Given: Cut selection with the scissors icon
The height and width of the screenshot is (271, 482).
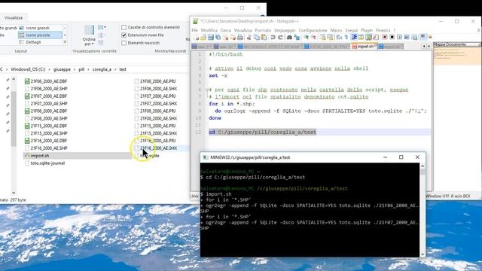Looking at the screenshot, I should 249,38.
